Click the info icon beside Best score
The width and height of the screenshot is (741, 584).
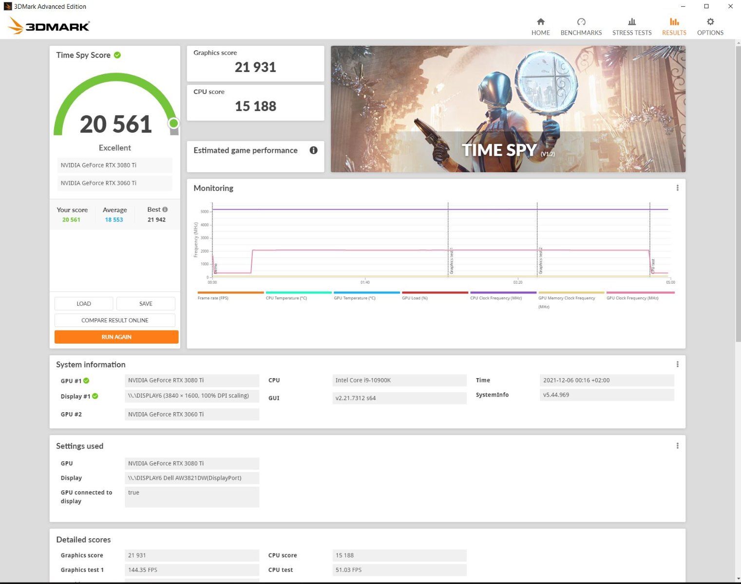pos(165,209)
